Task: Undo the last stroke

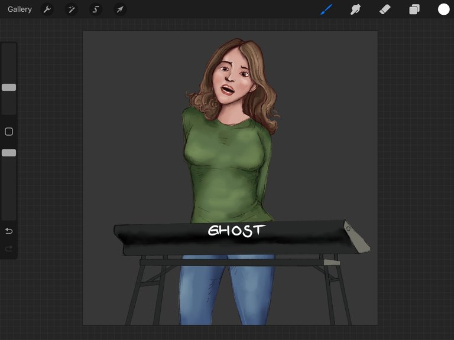Action: click(9, 231)
